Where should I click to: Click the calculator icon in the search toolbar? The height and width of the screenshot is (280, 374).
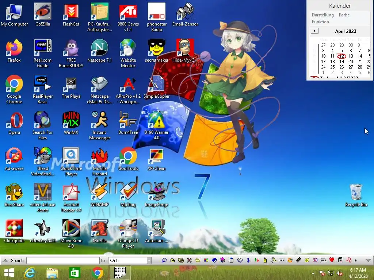click(340, 260)
